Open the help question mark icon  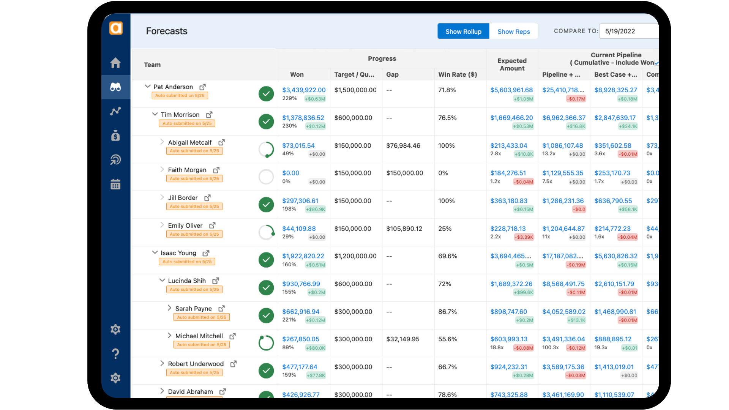tap(115, 354)
